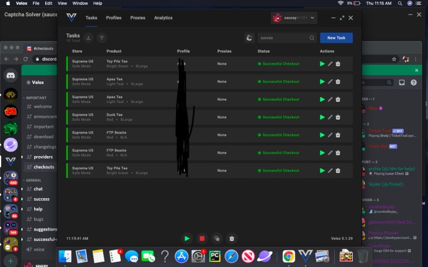428x267 pixels.
Task: Click the import tasks download icon
Action: (88, 38)
